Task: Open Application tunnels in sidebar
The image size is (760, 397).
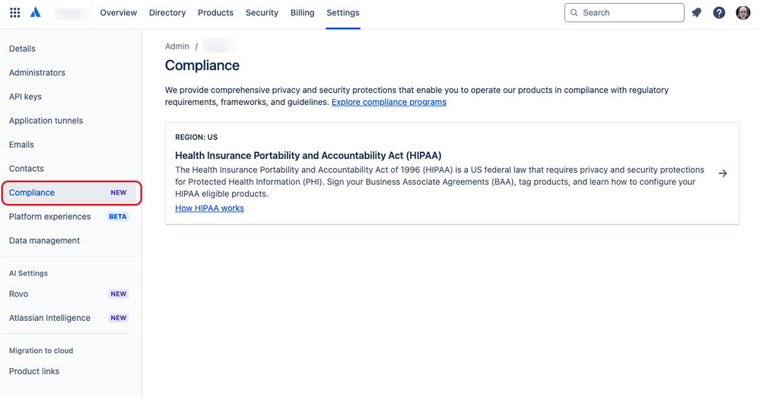Action: tap(46, 121)
